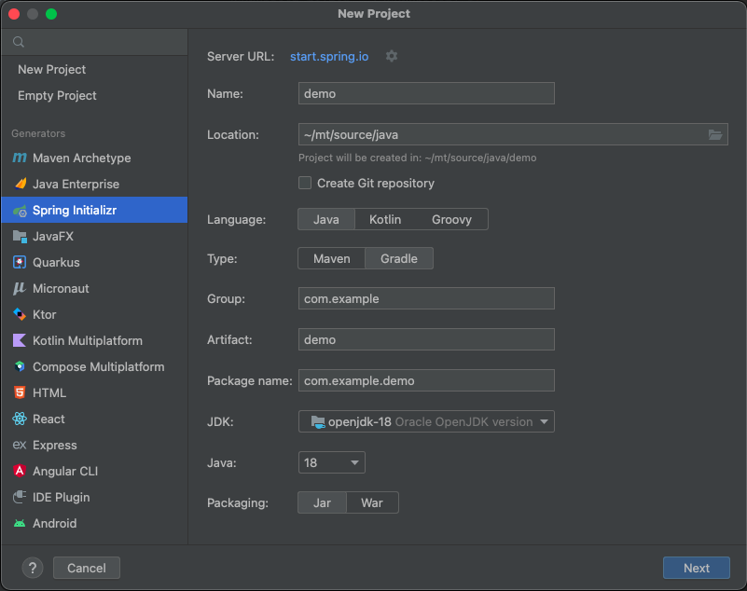Click the generator search field
This screenshot has height=591, width=747.
[x=94, y=42]
